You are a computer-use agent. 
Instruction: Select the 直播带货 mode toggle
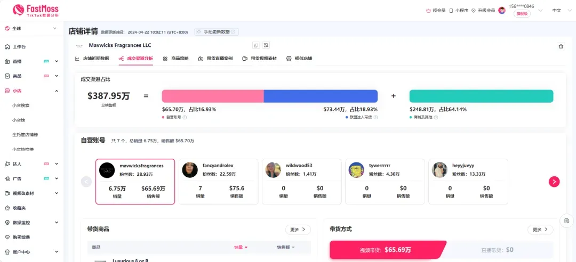pyautogui.click(x=497, y=250)
